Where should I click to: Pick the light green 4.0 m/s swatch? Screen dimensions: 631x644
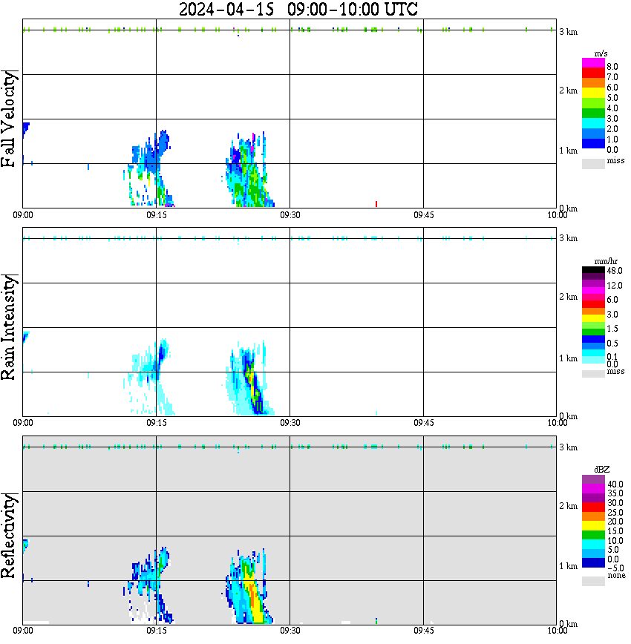[593, 104]
